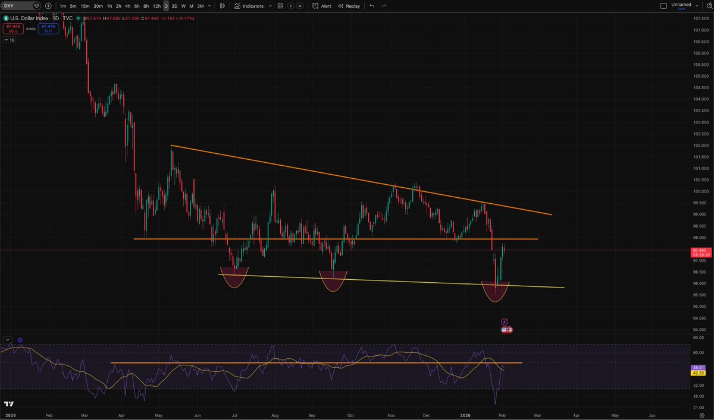Switch to the 6h timeframe

[137, 5]
